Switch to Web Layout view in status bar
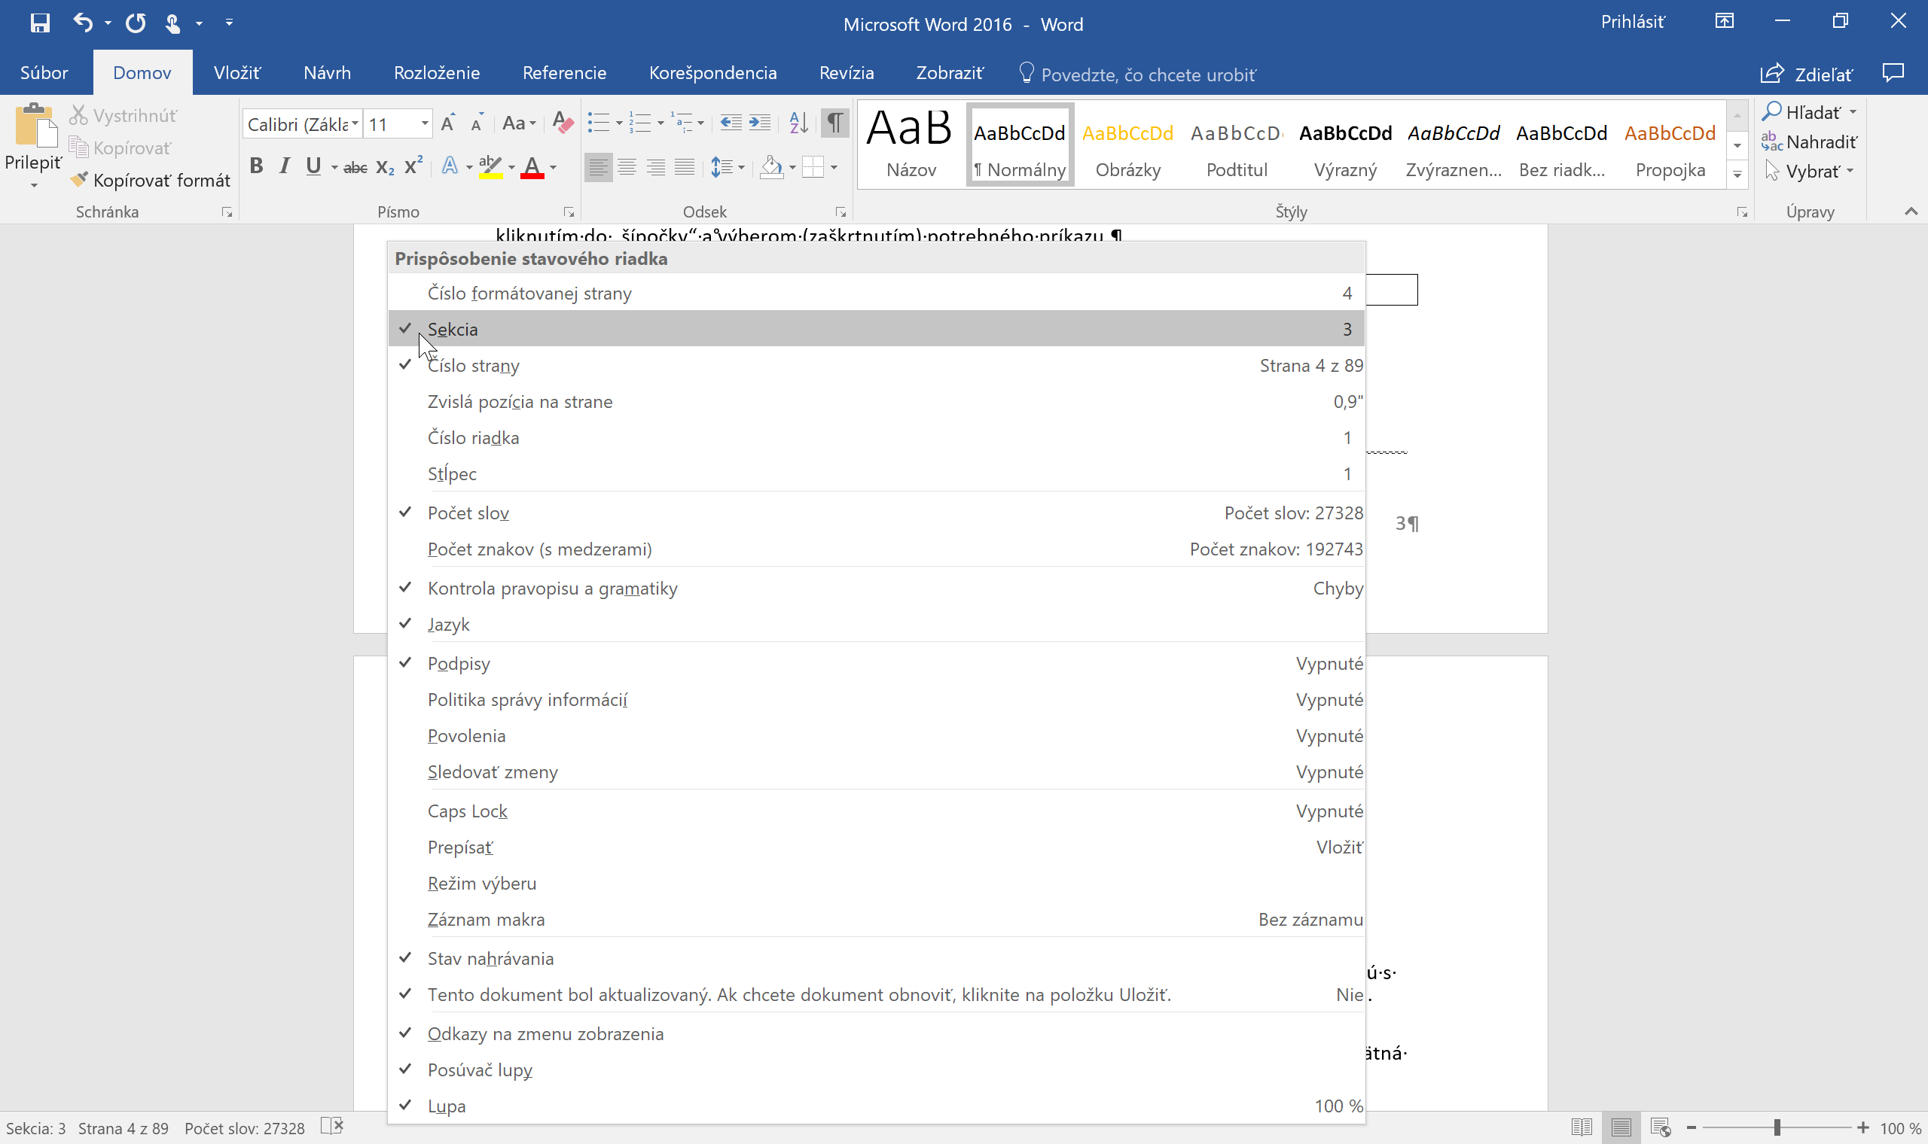 pyautogui.click(x=1661, y=1127)
